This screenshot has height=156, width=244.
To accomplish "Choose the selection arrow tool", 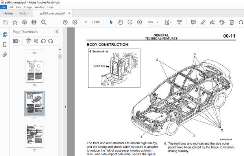I will (111, 22).
